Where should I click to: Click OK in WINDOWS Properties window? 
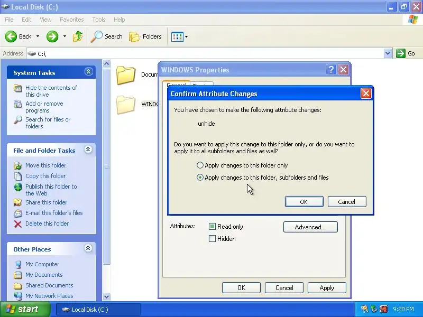point(241,287)
